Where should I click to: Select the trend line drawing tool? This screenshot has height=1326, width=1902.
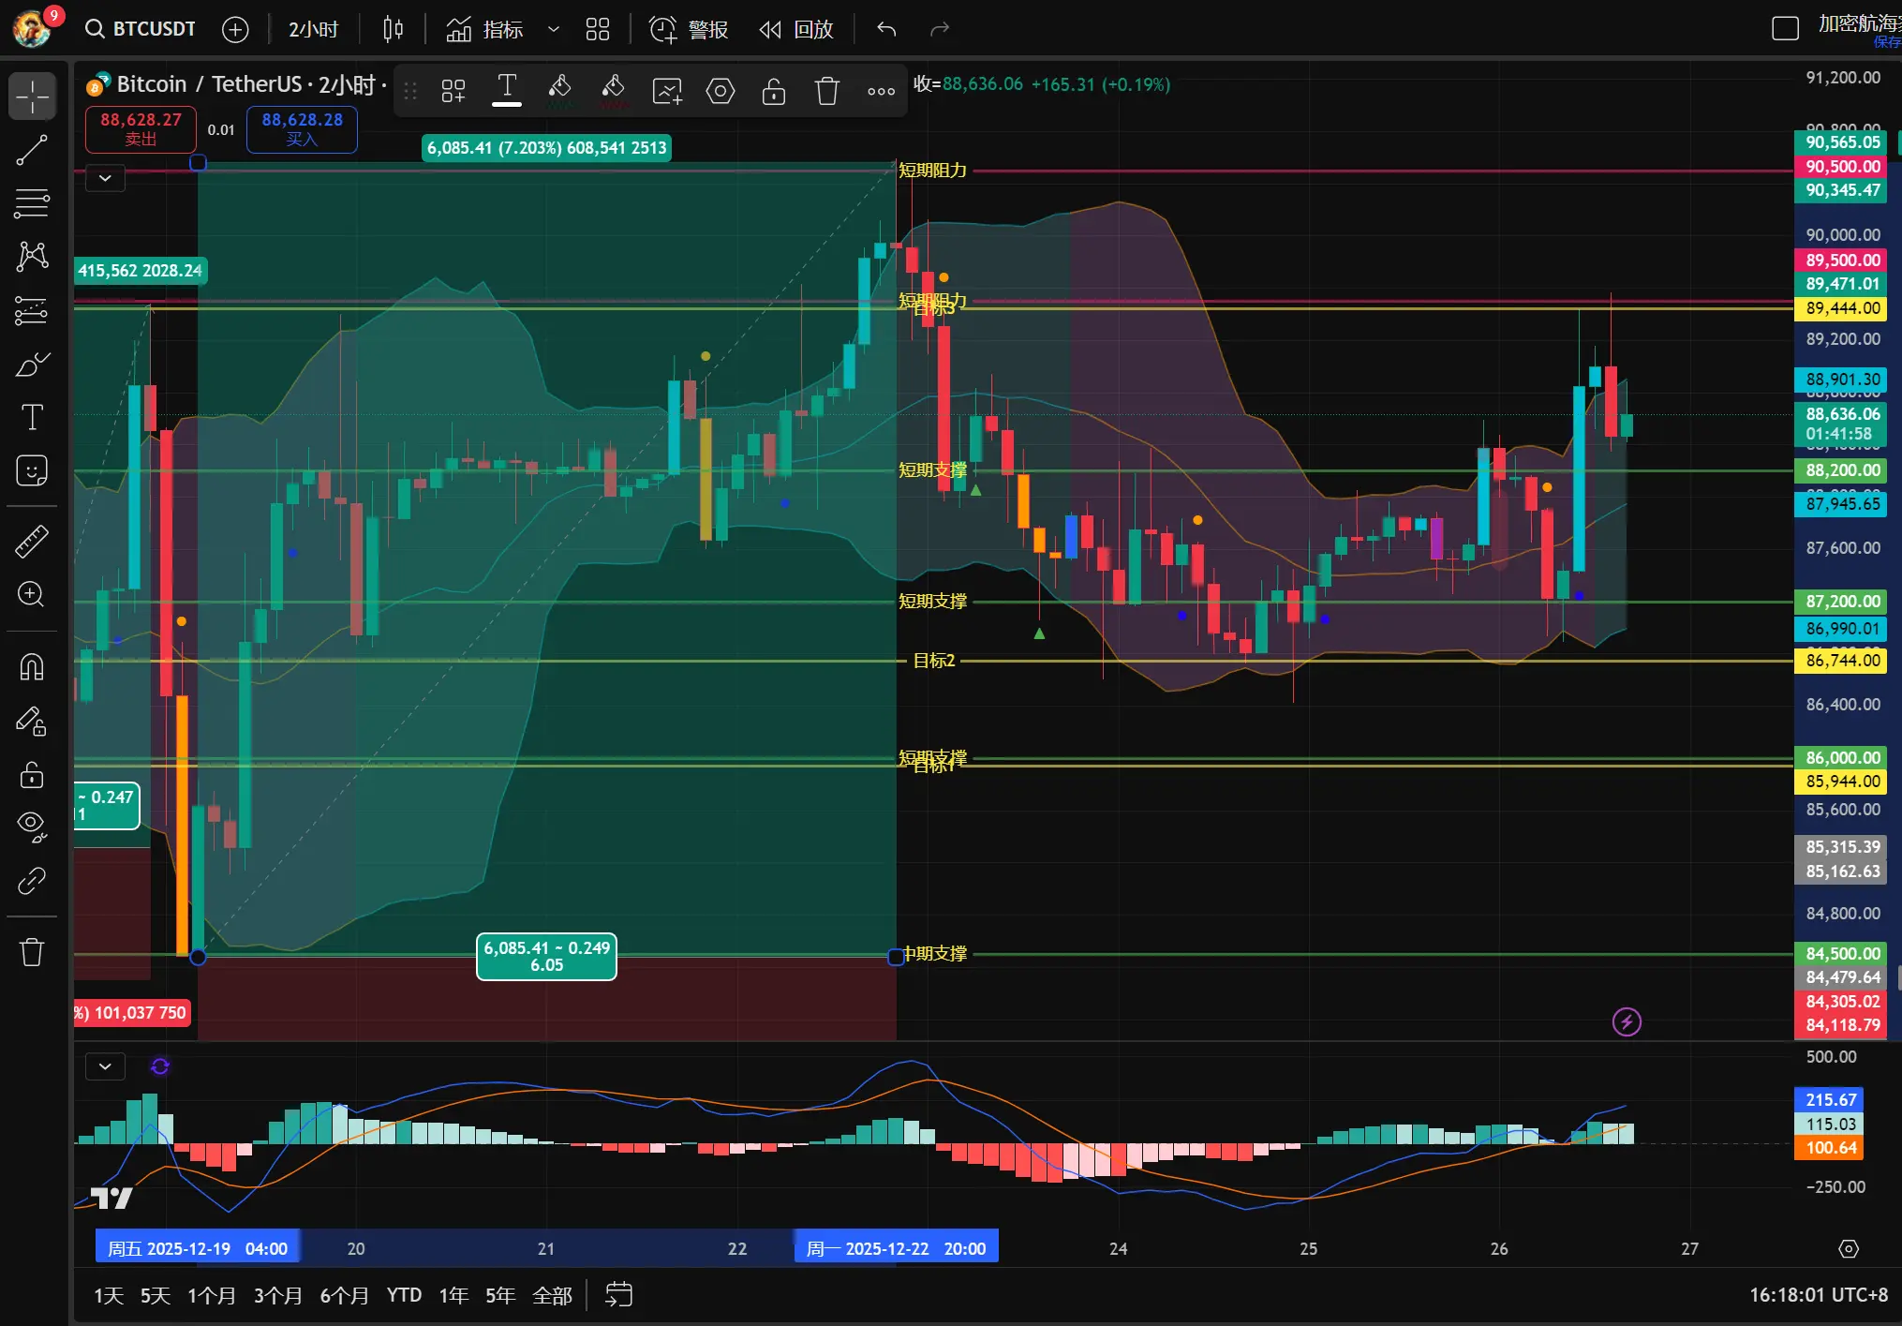(x=32, y=150)
